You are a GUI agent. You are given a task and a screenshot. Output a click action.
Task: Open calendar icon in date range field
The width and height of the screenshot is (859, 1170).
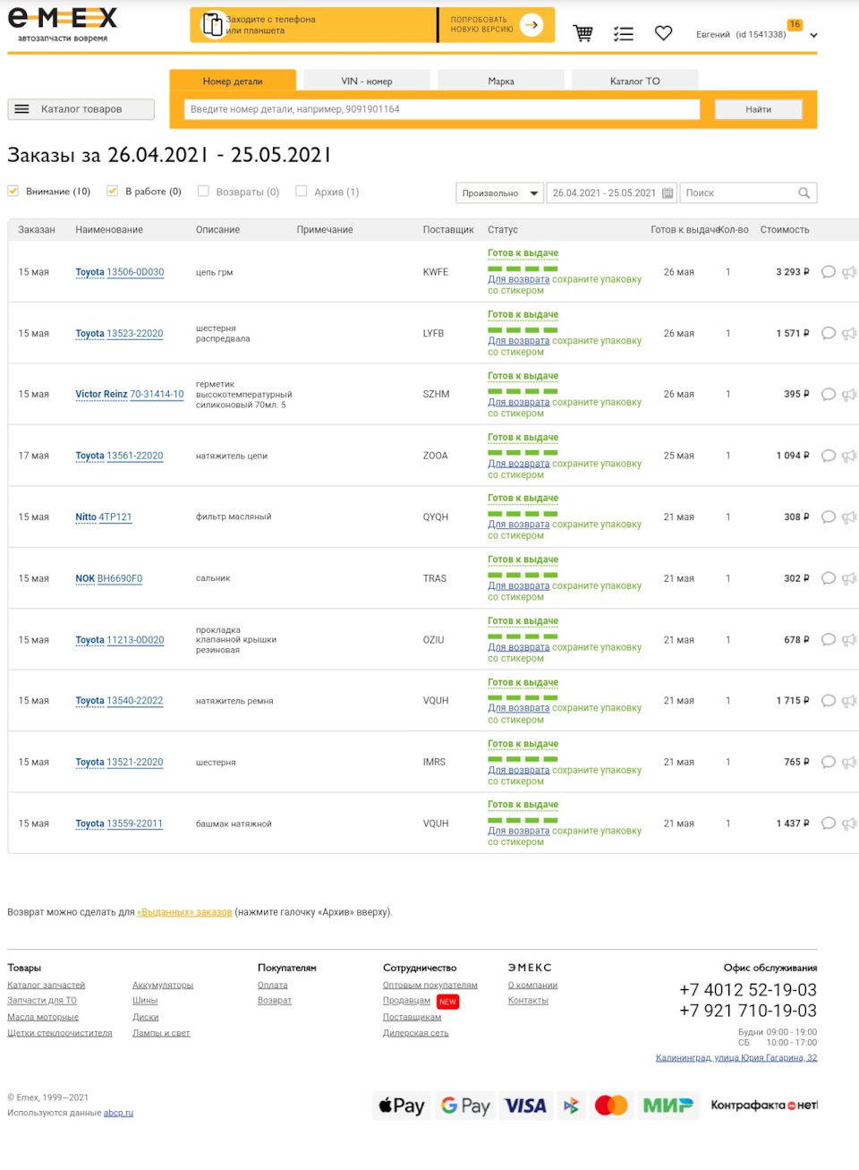click(668, 192)
